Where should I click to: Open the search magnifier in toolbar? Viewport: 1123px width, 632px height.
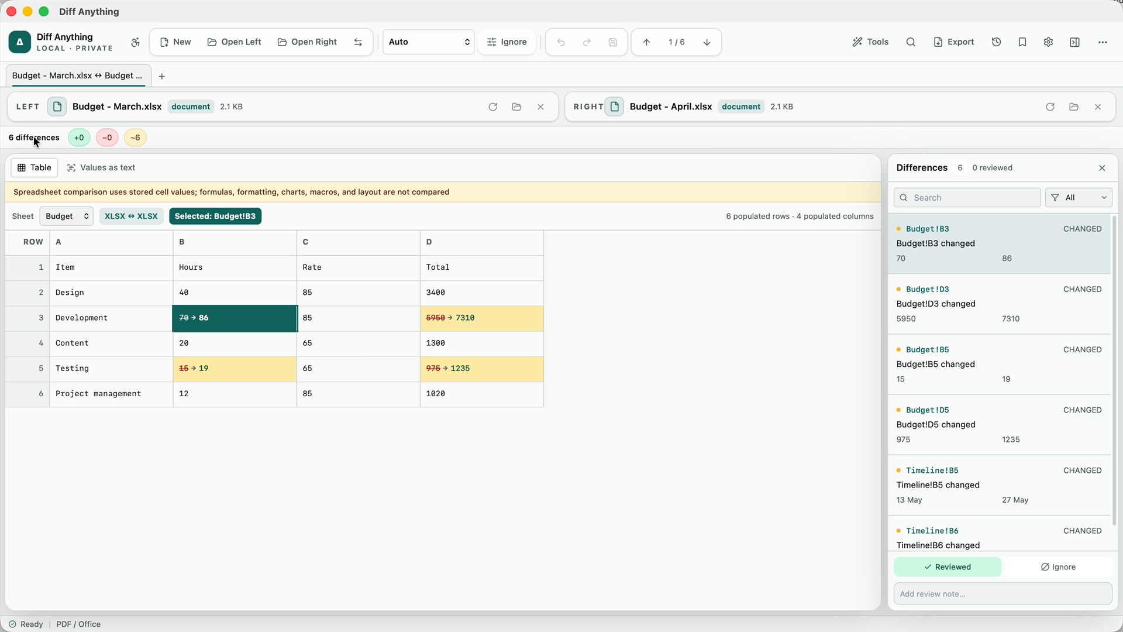click(x=911, y=42)
